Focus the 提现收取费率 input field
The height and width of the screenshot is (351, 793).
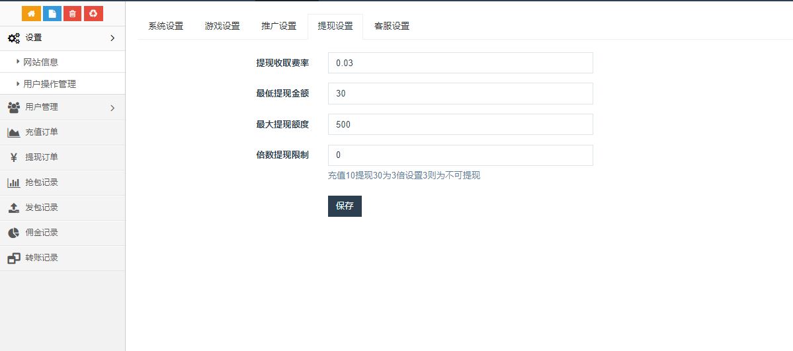[x=460, y=63]
